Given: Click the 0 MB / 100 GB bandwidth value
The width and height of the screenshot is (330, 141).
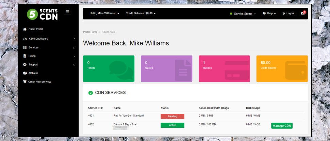Looking at the screenshot, I should coord(207,124).
